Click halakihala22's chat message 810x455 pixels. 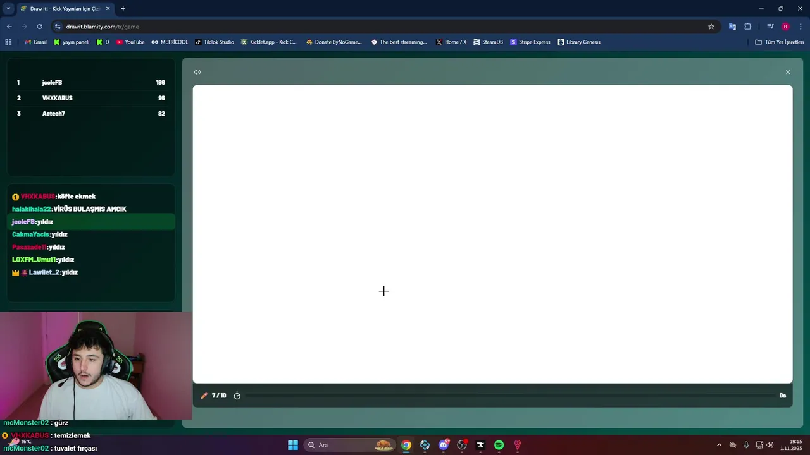coord(69,209)
